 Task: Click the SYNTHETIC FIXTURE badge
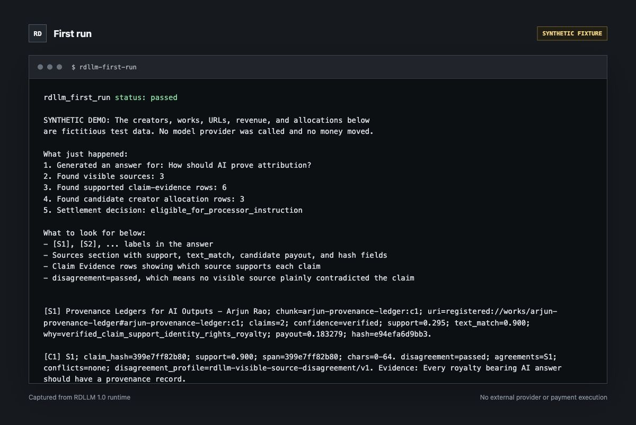(572, 33)
